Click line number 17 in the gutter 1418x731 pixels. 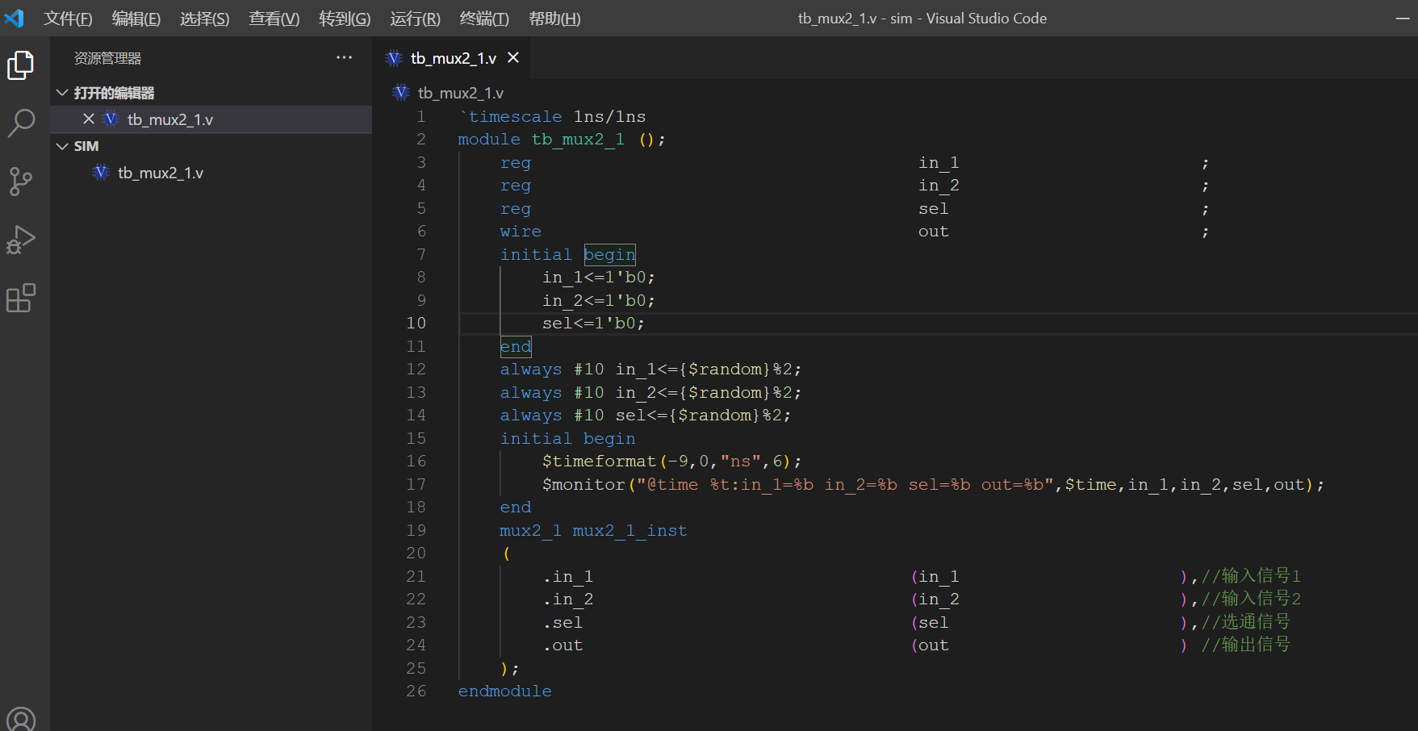coord(416,484)
